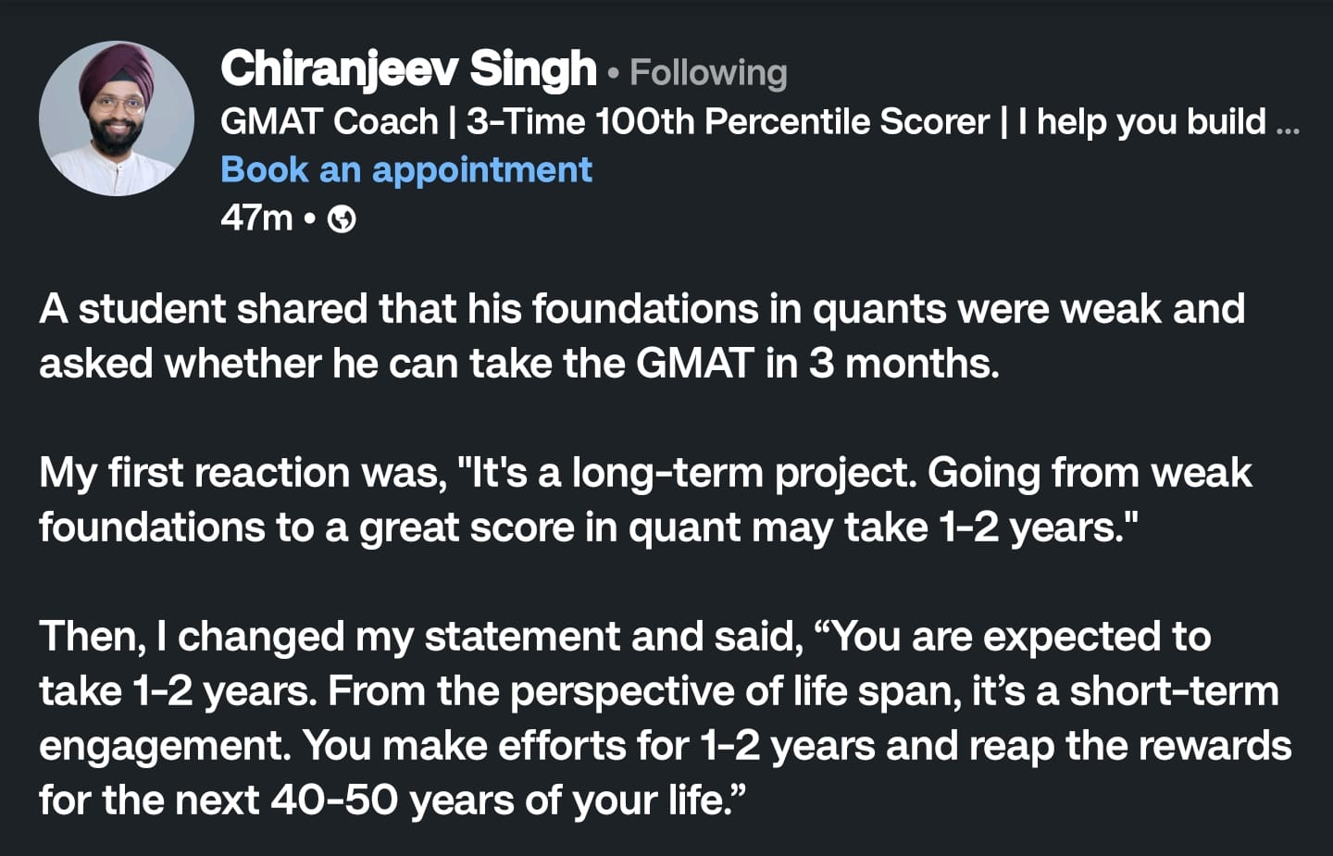
Task: Click the line starting 'A student shared'
Action: 642,309
